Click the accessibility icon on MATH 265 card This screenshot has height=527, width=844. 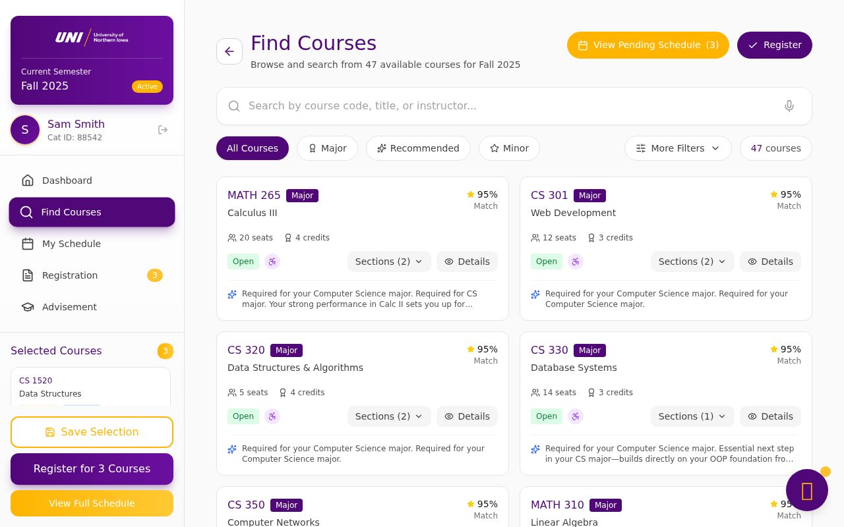pyautogui.click(x=272, y=262)
